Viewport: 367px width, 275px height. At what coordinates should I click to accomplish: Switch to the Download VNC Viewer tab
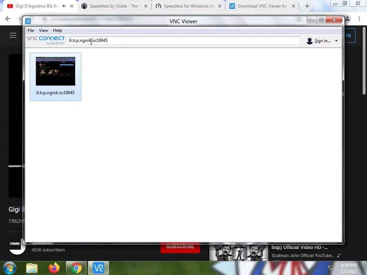coord(262,6)
